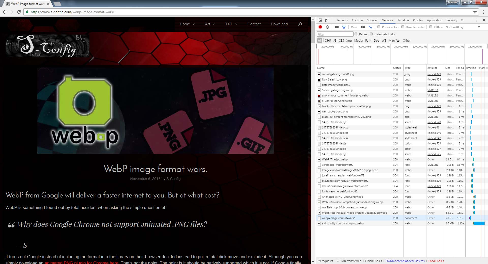Switch to the Console tab
This screenshot has height=264, width=488.
[357, 20]
